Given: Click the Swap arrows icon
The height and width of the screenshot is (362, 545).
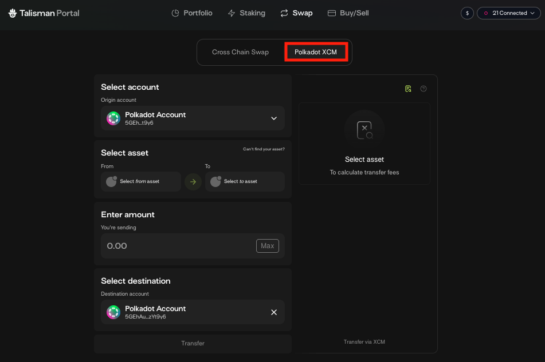Looking at the screenshot, I should coord(284,13).
